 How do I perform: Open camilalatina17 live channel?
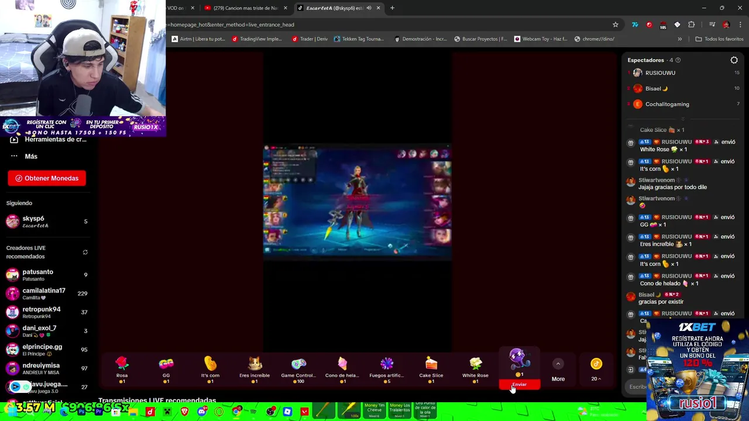click(x=47, y=294)
